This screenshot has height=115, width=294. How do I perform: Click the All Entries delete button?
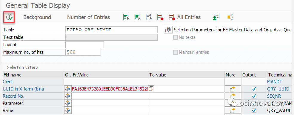point(185,17)
